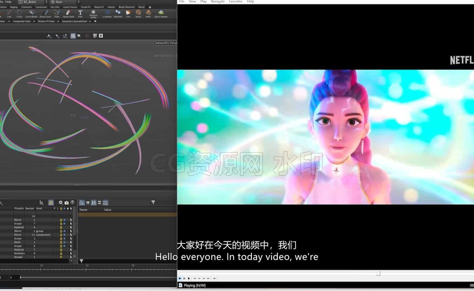
Task: Open the Geometry Spreadsheet pane tab
Action: pyautogui.click(x=75, y=21)
